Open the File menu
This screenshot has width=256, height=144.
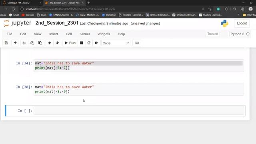coord(9,34)
